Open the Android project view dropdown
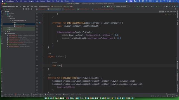 [8, 9]
